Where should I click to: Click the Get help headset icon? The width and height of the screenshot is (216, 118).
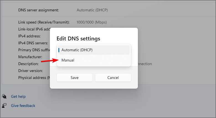pyautogui.click(x=4, y=96)
